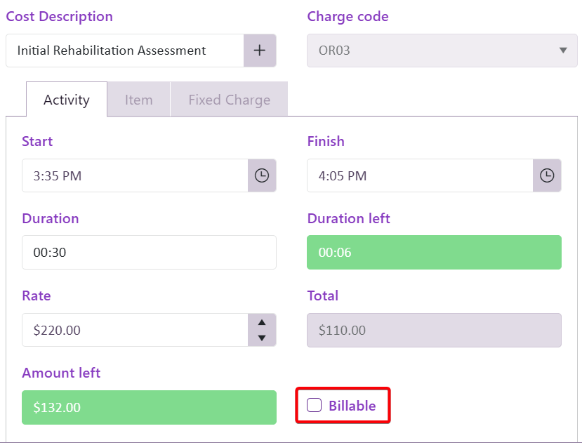Click the Rate field showing $220.00
Screen dimensions: 582x445
135,330
